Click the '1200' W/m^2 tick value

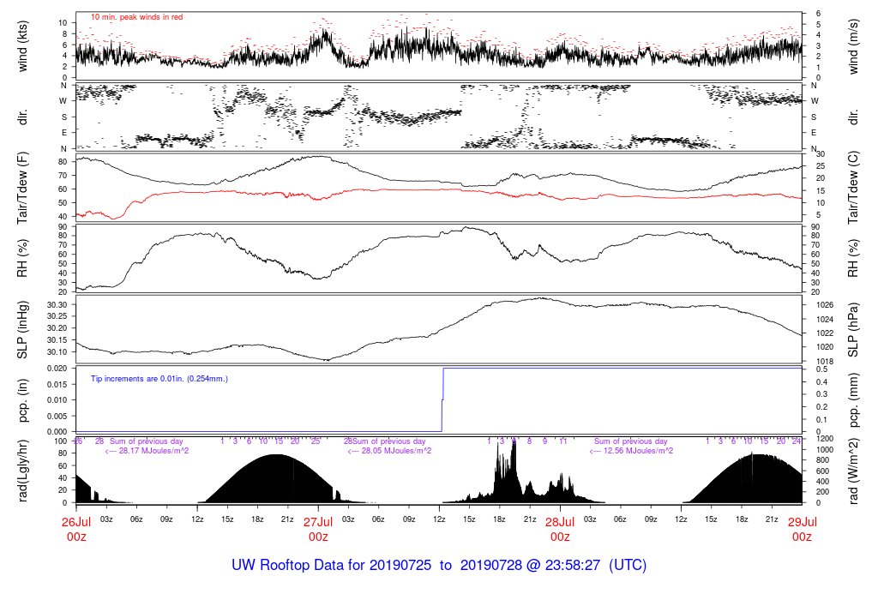pyautogui.click(x=825, y=439)
